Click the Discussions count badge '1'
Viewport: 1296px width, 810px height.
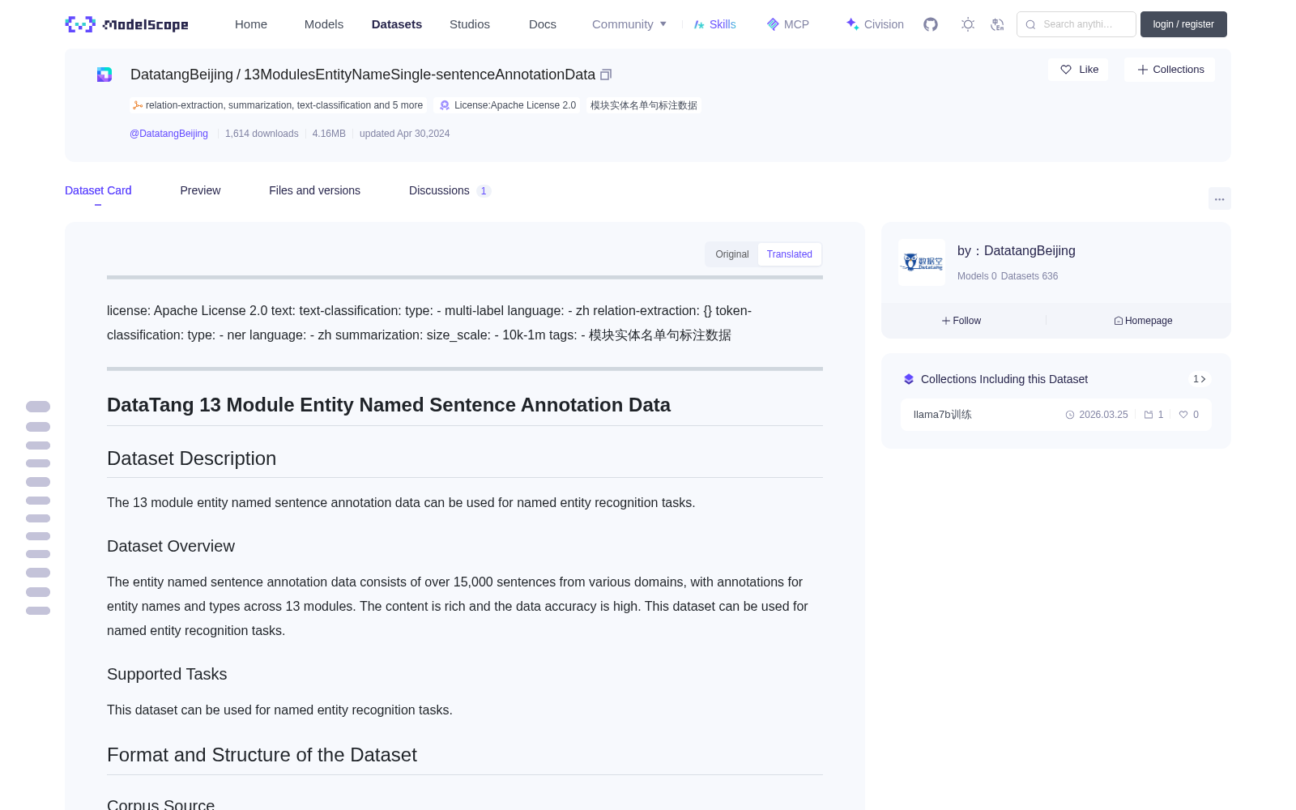[x=484, y=191]
